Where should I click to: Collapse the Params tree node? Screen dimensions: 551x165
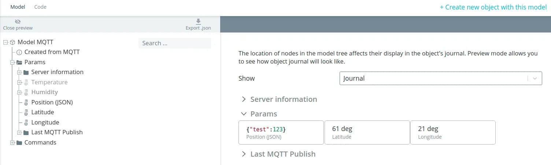coord(12,62)
